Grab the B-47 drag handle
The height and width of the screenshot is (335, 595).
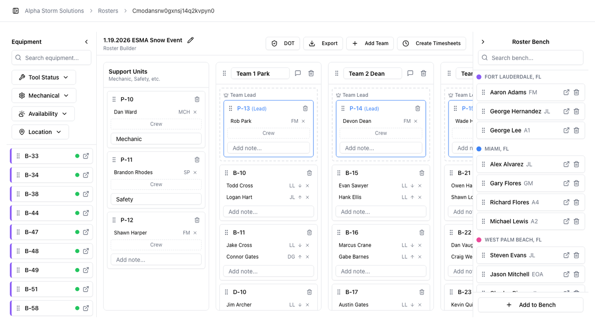[x=18, y=232]
